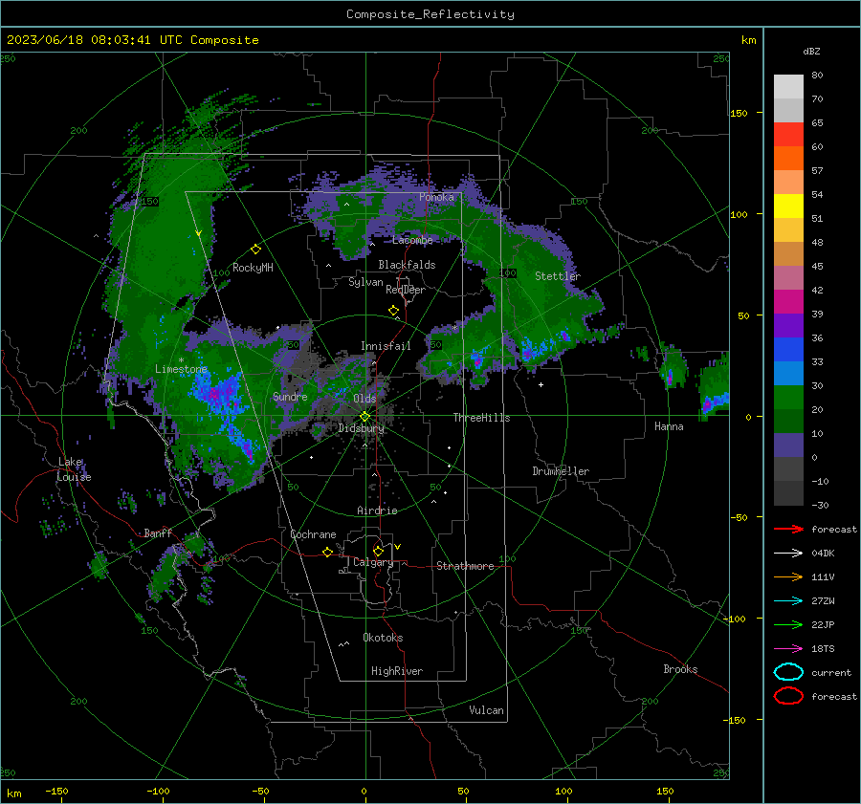Click the red forecast ellipse legend icon
The height and width of the screenshot is (804, 861).
click(x=788, y=696)
